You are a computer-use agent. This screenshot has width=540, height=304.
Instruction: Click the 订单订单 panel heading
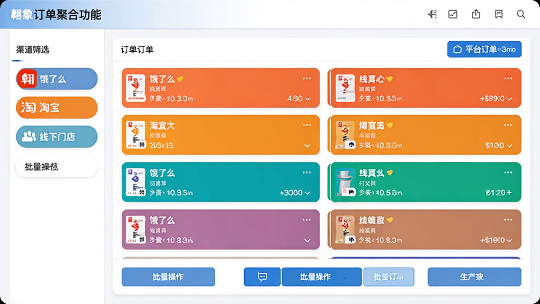click(137, 50)
